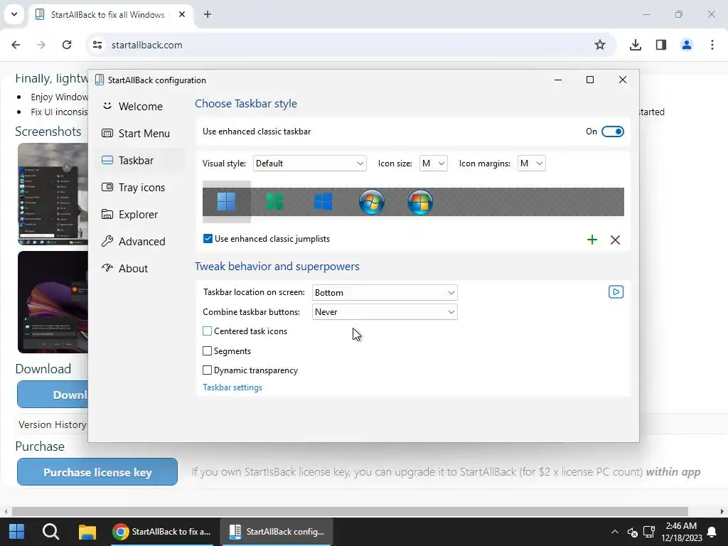728x546 pixels.
Task: Reload the startallback.com page
Action: [x=67, y=45]
